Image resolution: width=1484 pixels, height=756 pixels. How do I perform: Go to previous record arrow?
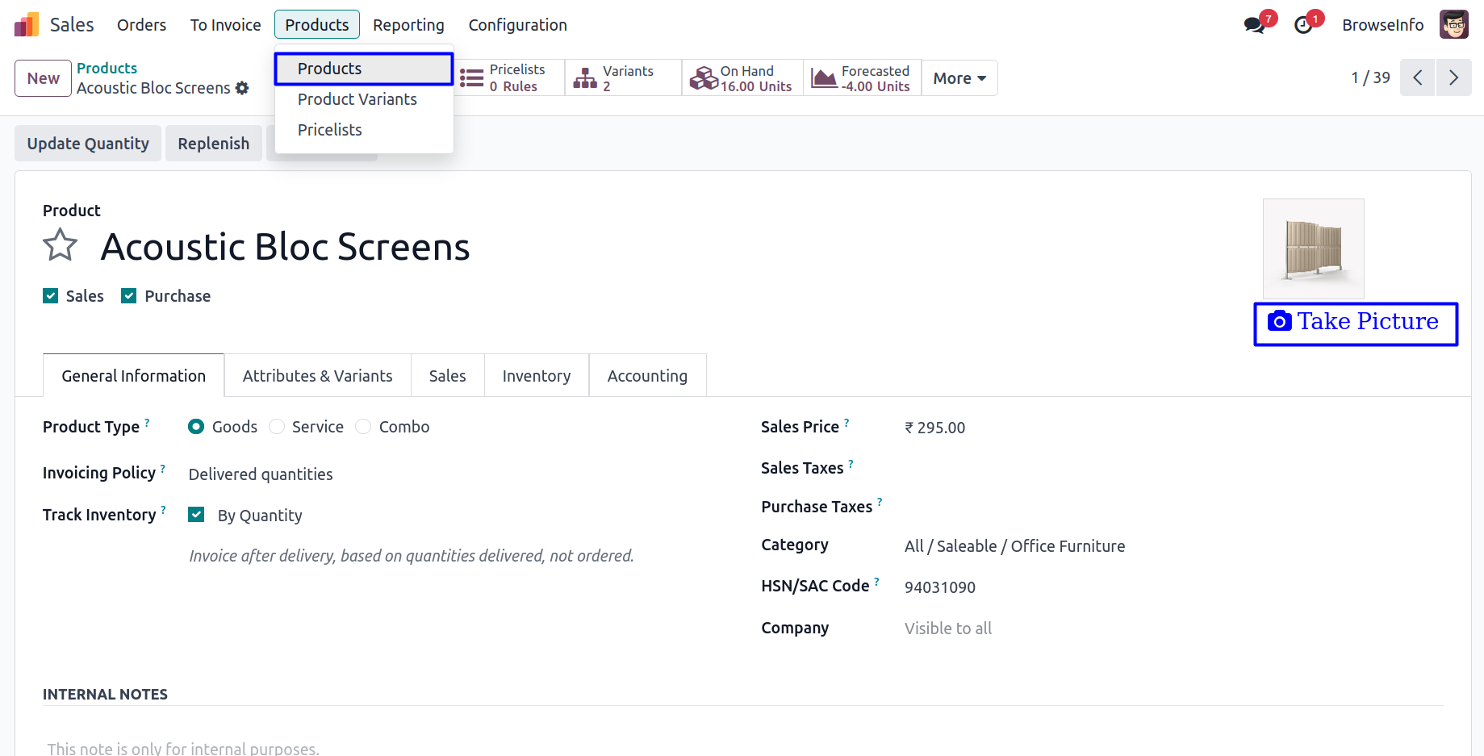point(1418,77)
